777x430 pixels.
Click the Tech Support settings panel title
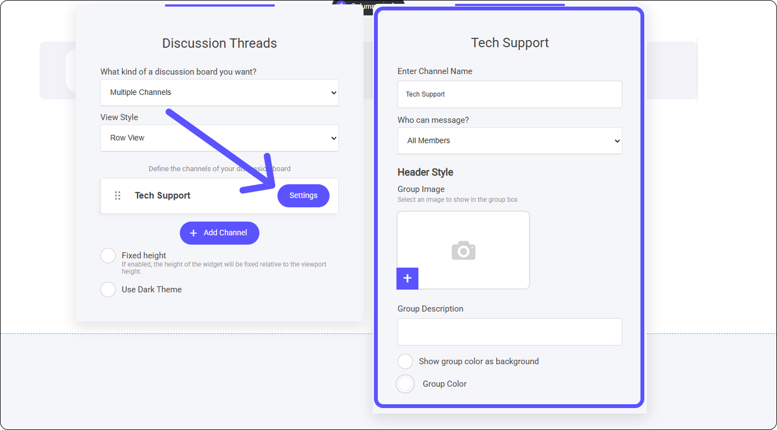coord(509,43)
